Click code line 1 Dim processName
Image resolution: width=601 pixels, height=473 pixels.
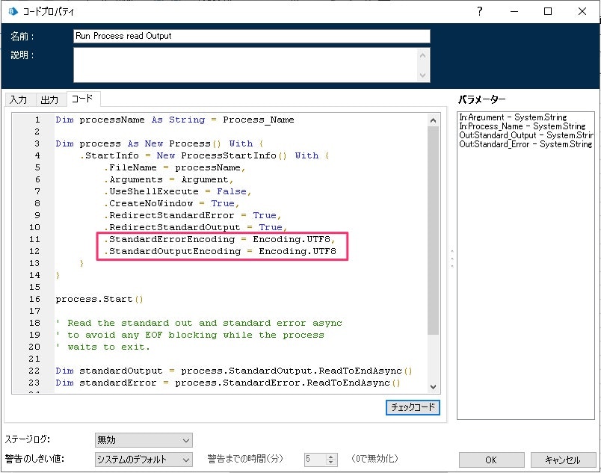pyautogui.click(x=175, y=120)
